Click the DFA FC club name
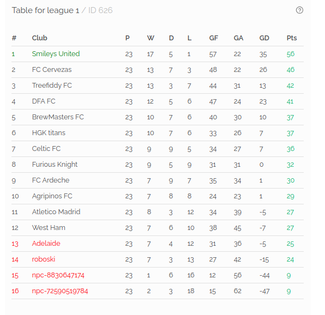 click(x=44, y=101)
